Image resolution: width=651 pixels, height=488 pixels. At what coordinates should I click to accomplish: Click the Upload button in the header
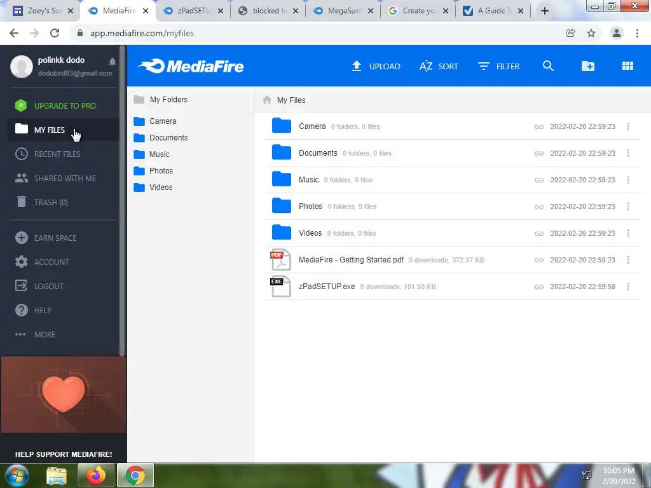[376, 66]
